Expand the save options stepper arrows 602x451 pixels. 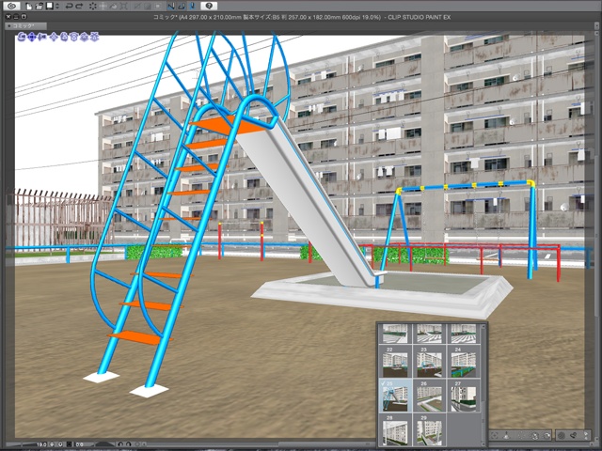tap(57, 7)
